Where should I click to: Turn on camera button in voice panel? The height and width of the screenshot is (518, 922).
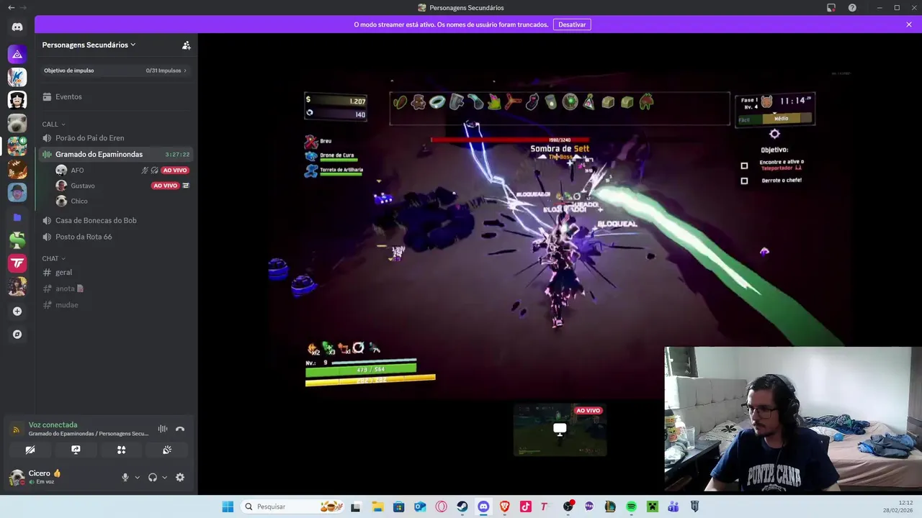click(30, 450)
